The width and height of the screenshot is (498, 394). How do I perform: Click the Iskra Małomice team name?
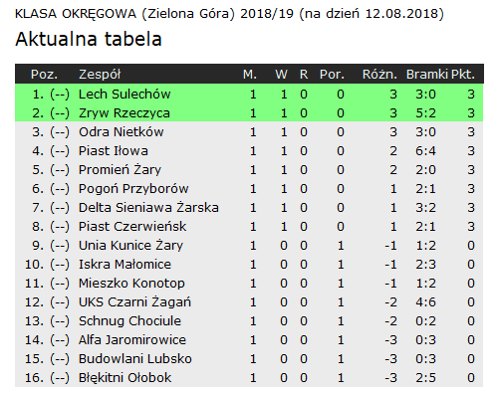point(124,265)
